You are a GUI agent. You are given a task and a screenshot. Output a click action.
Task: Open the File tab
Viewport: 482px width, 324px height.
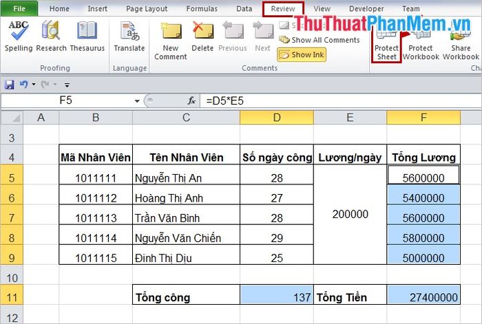(19, 9)
